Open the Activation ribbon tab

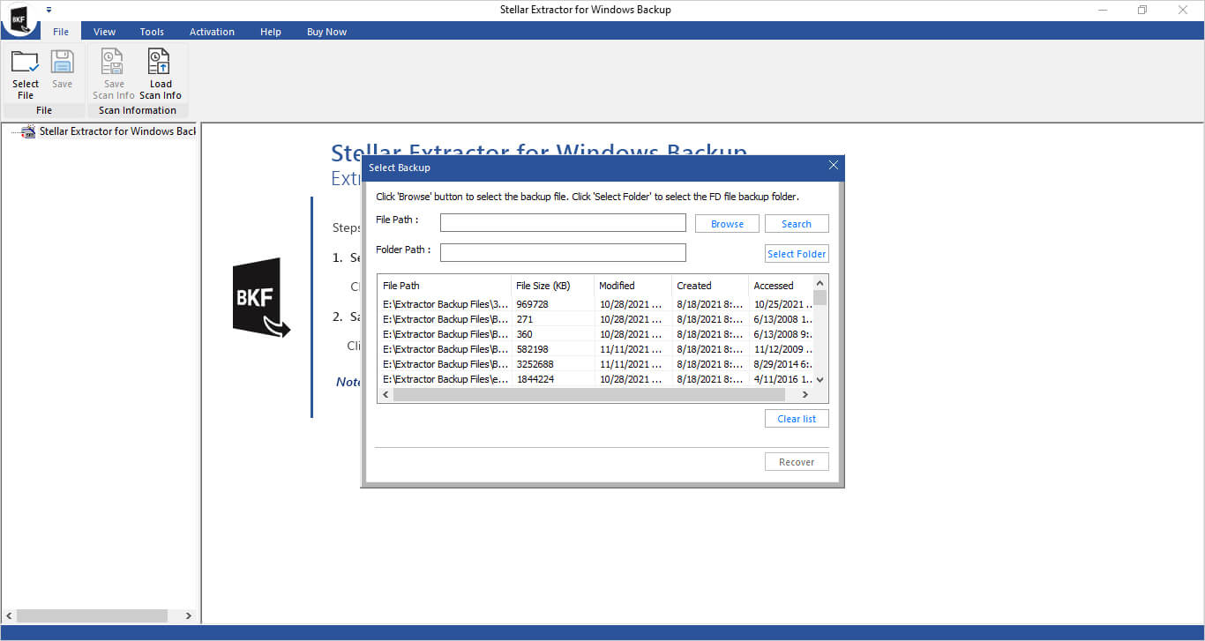tap(212, 32)
